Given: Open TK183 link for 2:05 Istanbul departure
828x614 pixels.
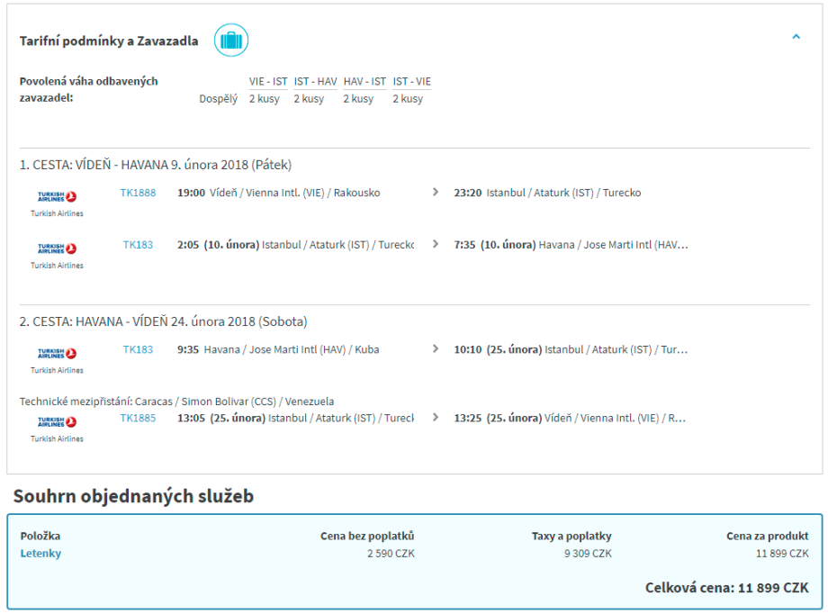Looking at the screenshot, I should coord(138,245).
